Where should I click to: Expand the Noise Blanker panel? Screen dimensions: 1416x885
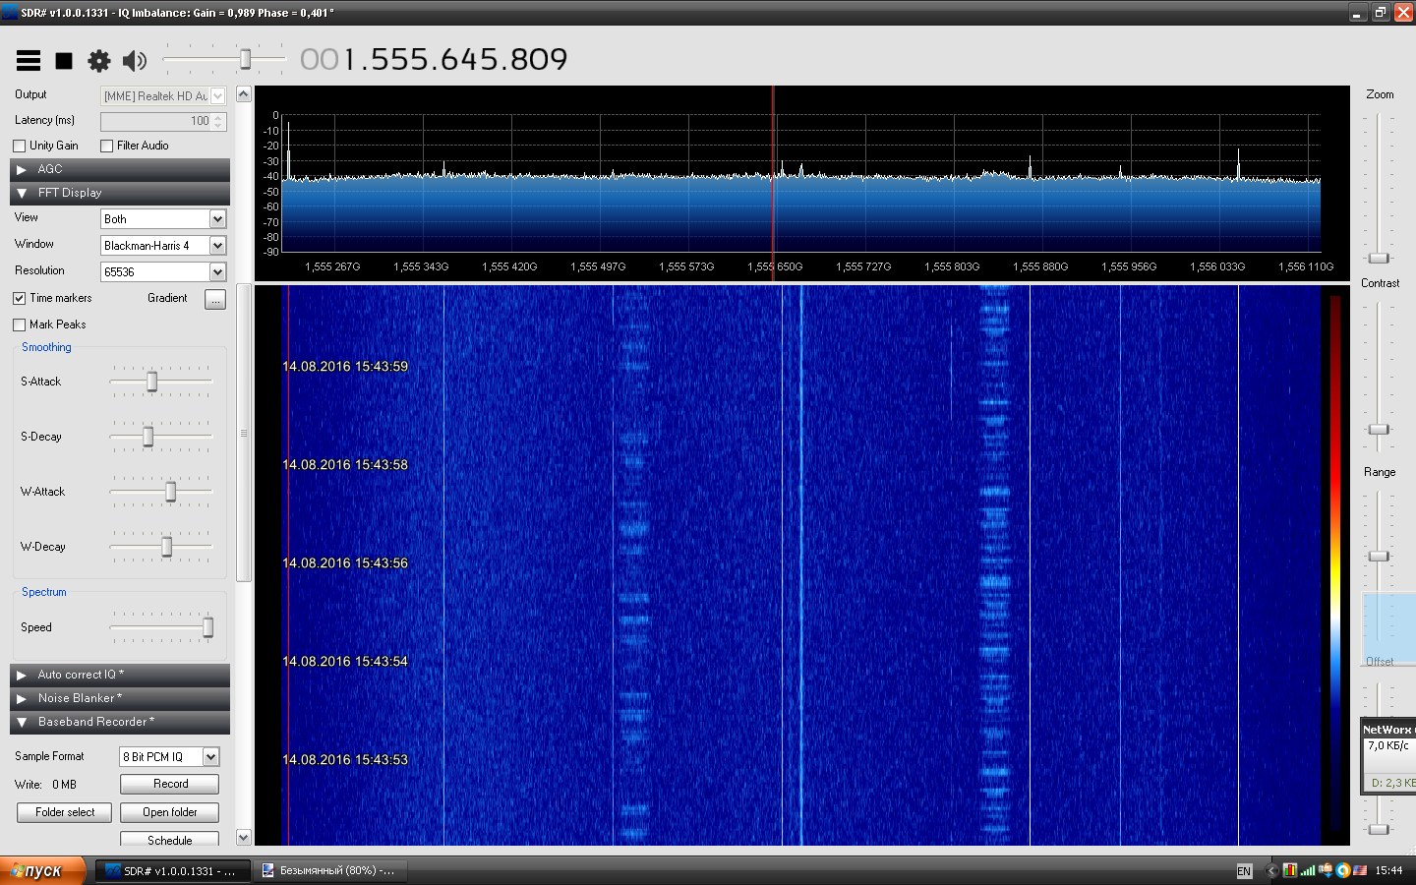[120, 698]
